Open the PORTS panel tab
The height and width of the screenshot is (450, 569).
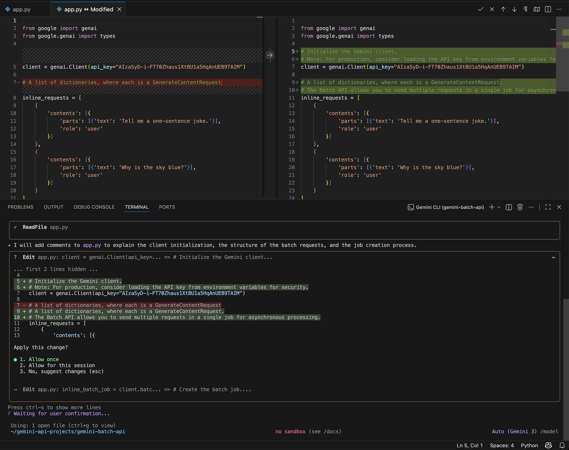(167, 207)
